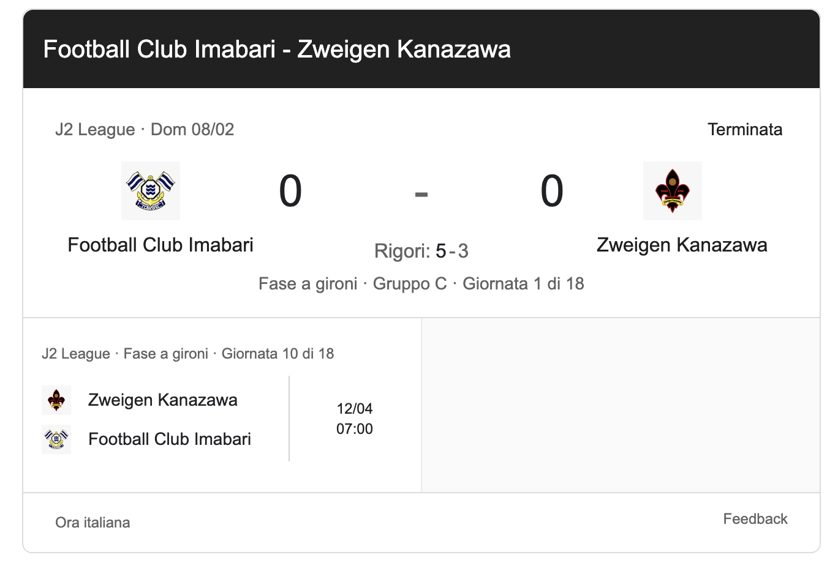Screen dimensions: 827x563
Task: Click the large Zweigen Kanazawa fleur-de-lis crest
Action: (x=672, y=190)
